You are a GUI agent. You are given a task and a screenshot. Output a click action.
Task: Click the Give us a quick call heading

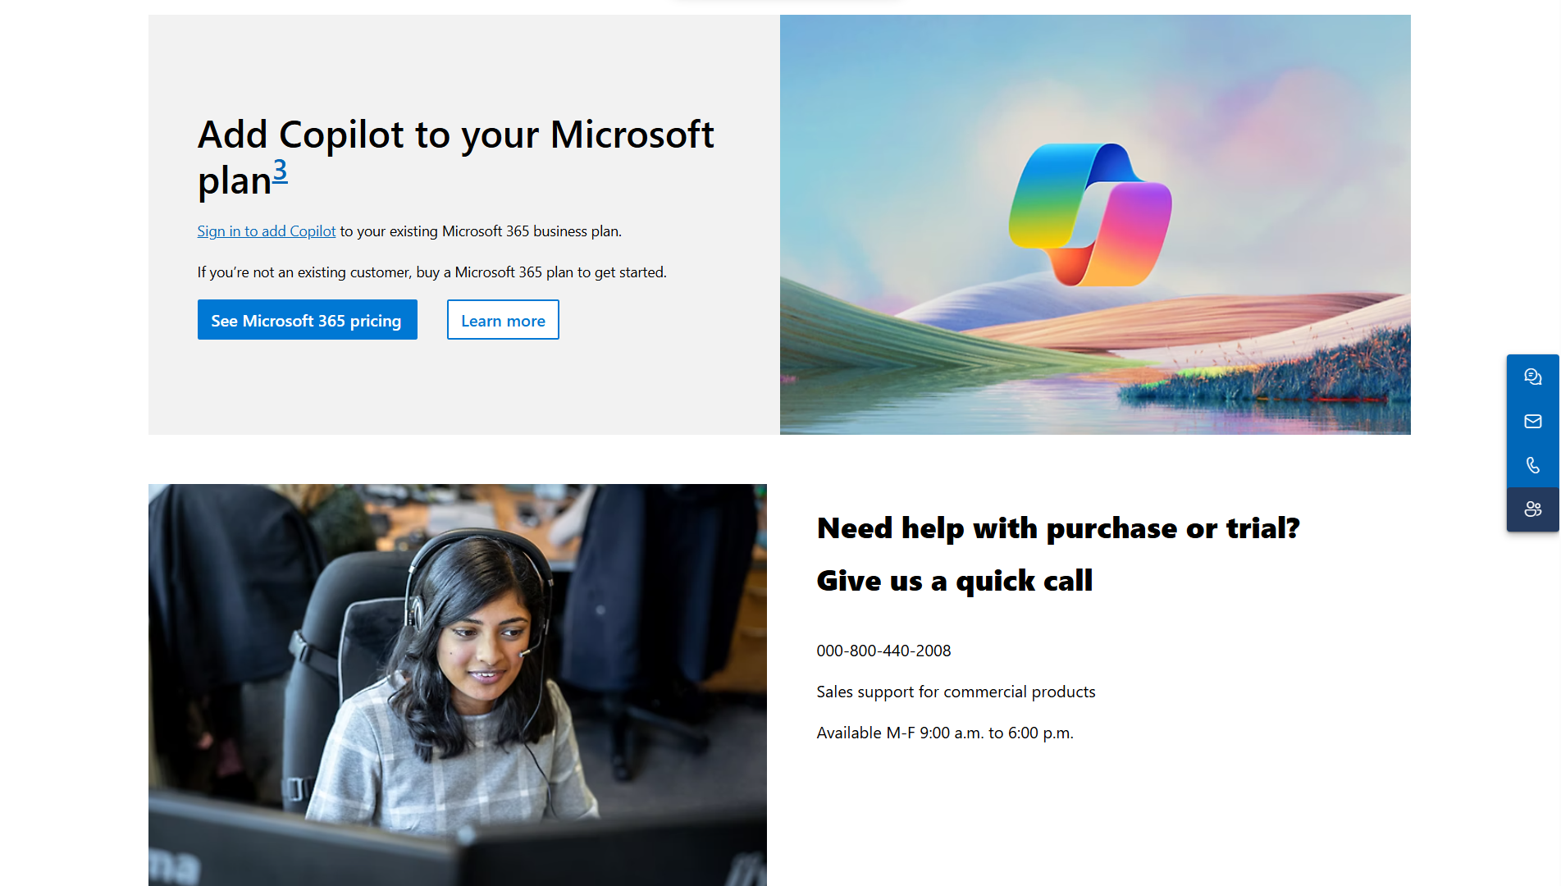coord(954,581)
